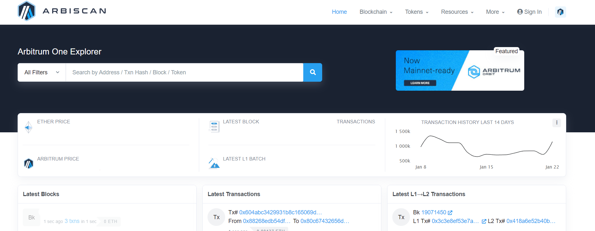Click the Arbitrum One Explorer title
This screenshot has height=231, width=595.
point(60,52)
